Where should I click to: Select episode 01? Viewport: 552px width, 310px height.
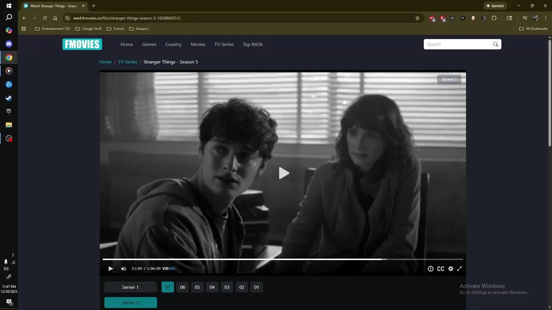point(257,287)
